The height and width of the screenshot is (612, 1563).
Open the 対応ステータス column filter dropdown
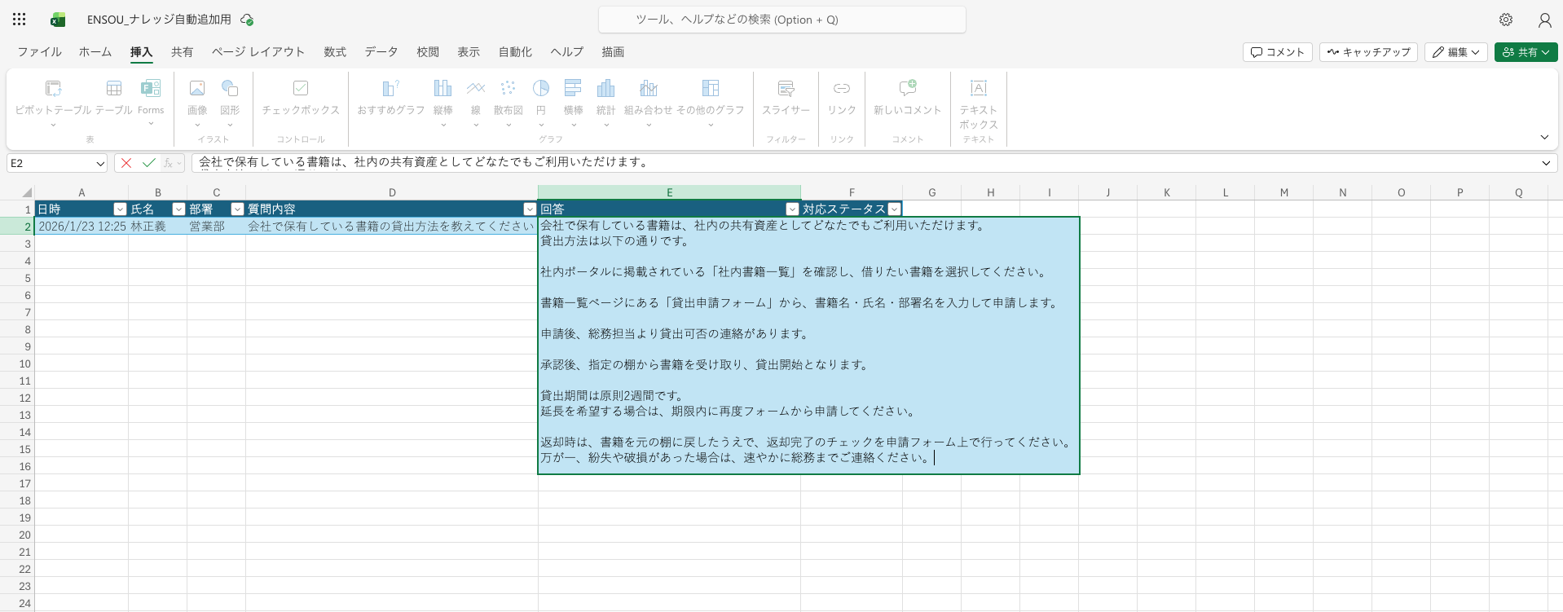coord(894,209)
